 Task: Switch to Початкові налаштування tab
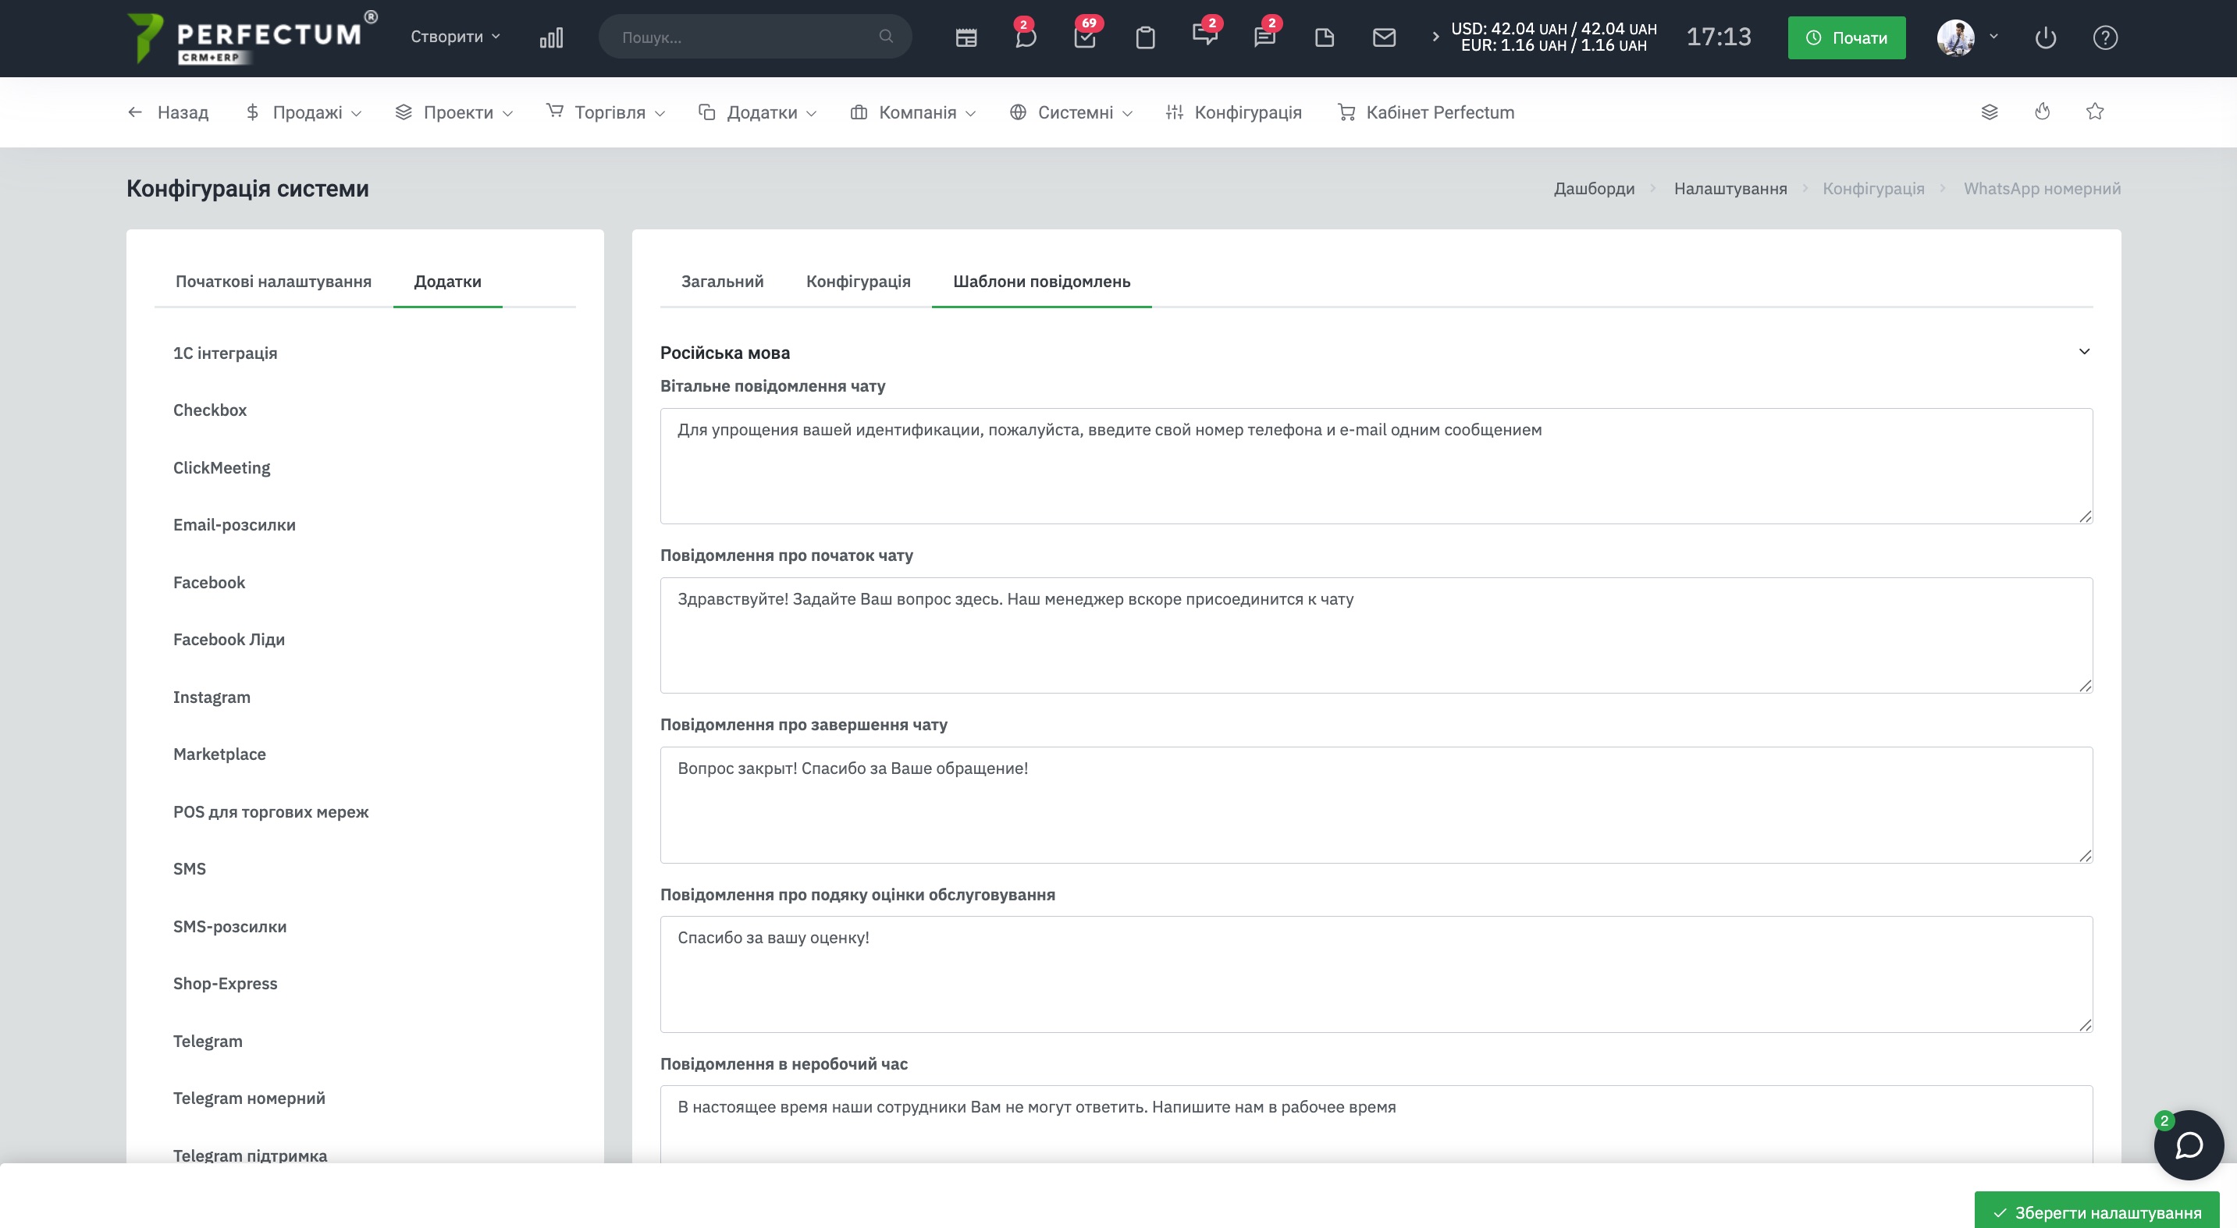pos(272,281)
